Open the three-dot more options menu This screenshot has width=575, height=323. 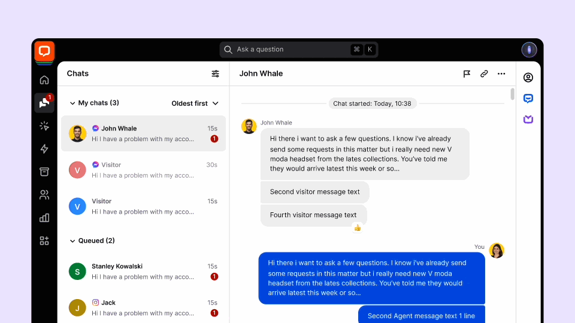point(501,74)
